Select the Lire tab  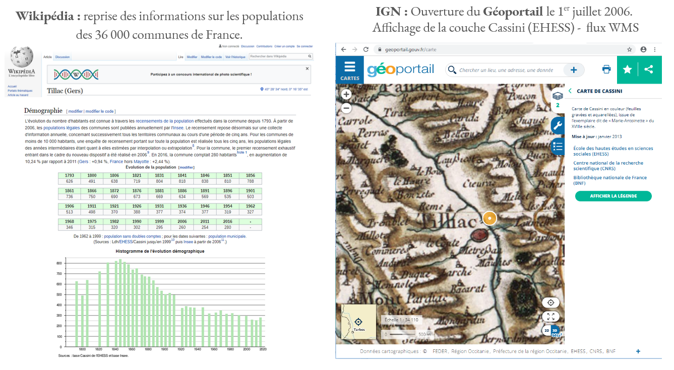pyautogui.click(x=181, y=57)
